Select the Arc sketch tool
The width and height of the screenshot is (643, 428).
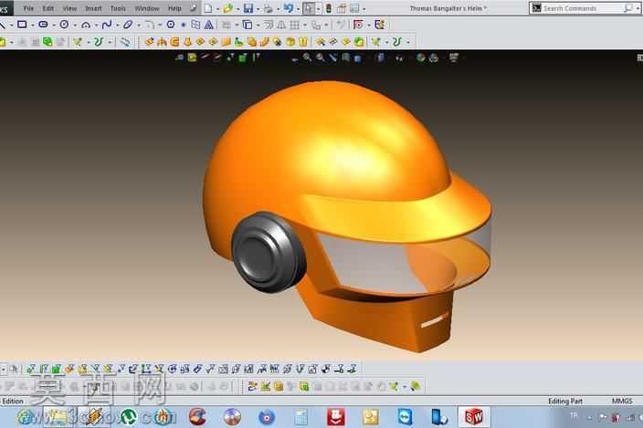coord(86,25)
